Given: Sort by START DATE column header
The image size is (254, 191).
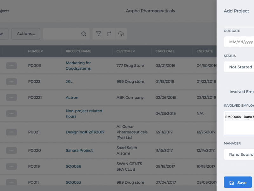Looking at the screenshot, I should point(165,51).
